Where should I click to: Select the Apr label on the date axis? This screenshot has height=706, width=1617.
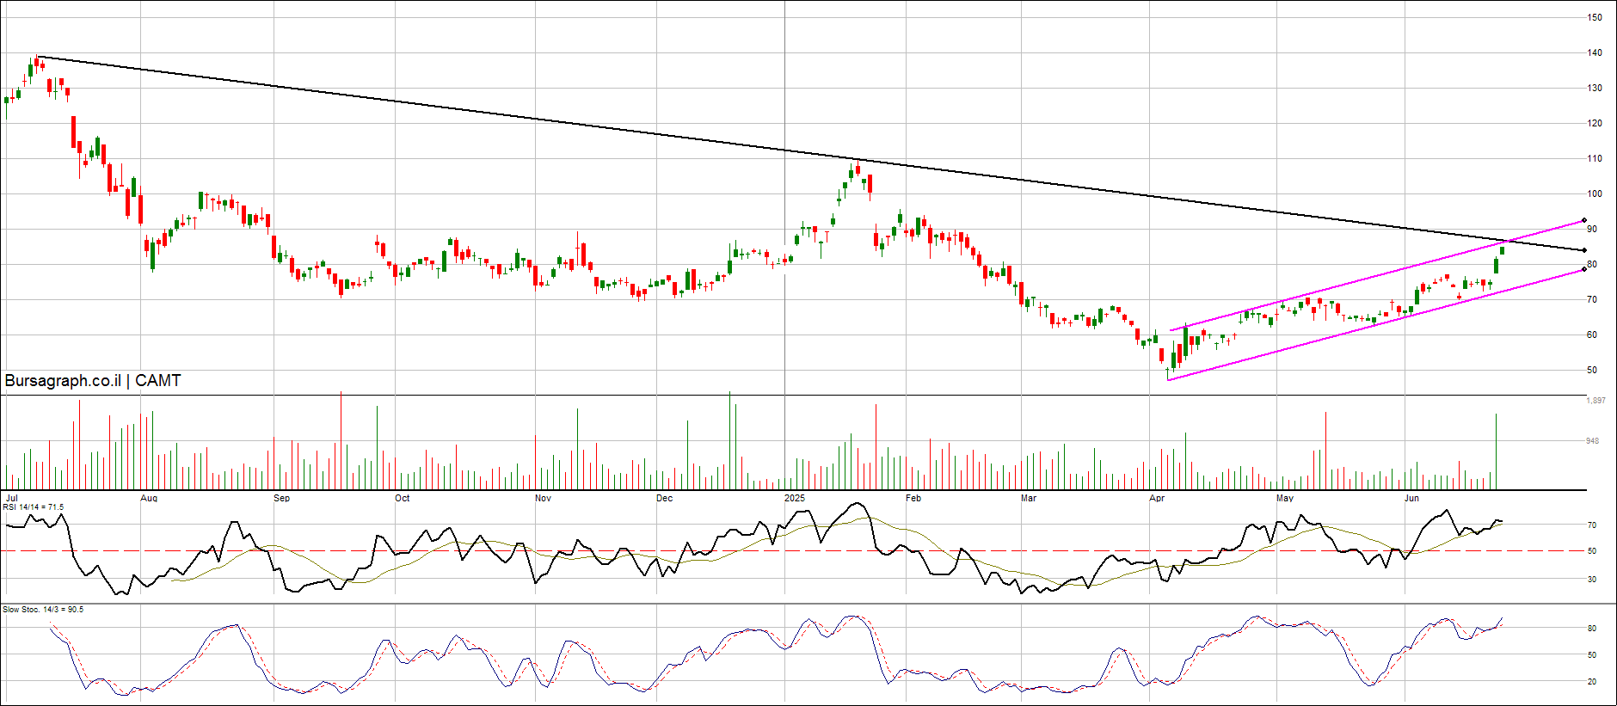pyautogui.click(x=1157, y=498)
